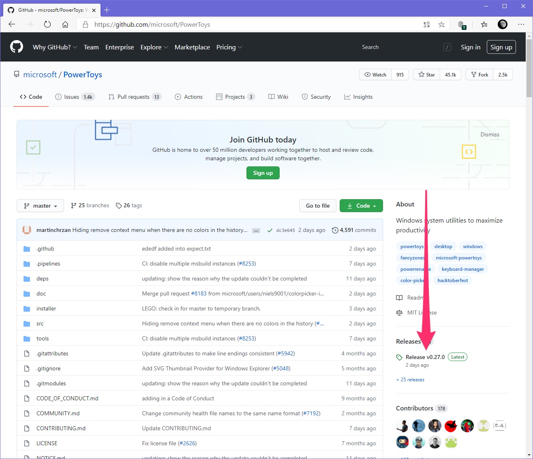This screenshot has width=533, height=459.
Task: Open the Actions tab
Action: pyautogui.click(x=188, y=97)
